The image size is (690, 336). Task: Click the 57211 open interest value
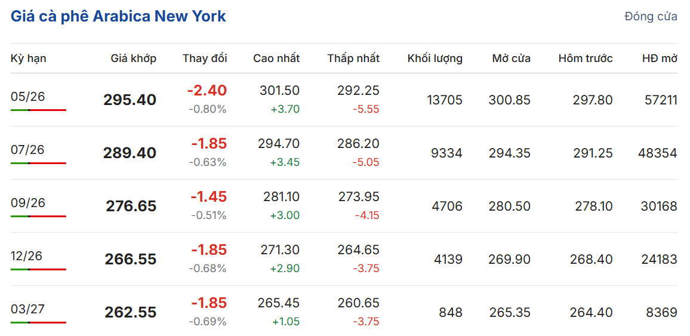point(660,100)
